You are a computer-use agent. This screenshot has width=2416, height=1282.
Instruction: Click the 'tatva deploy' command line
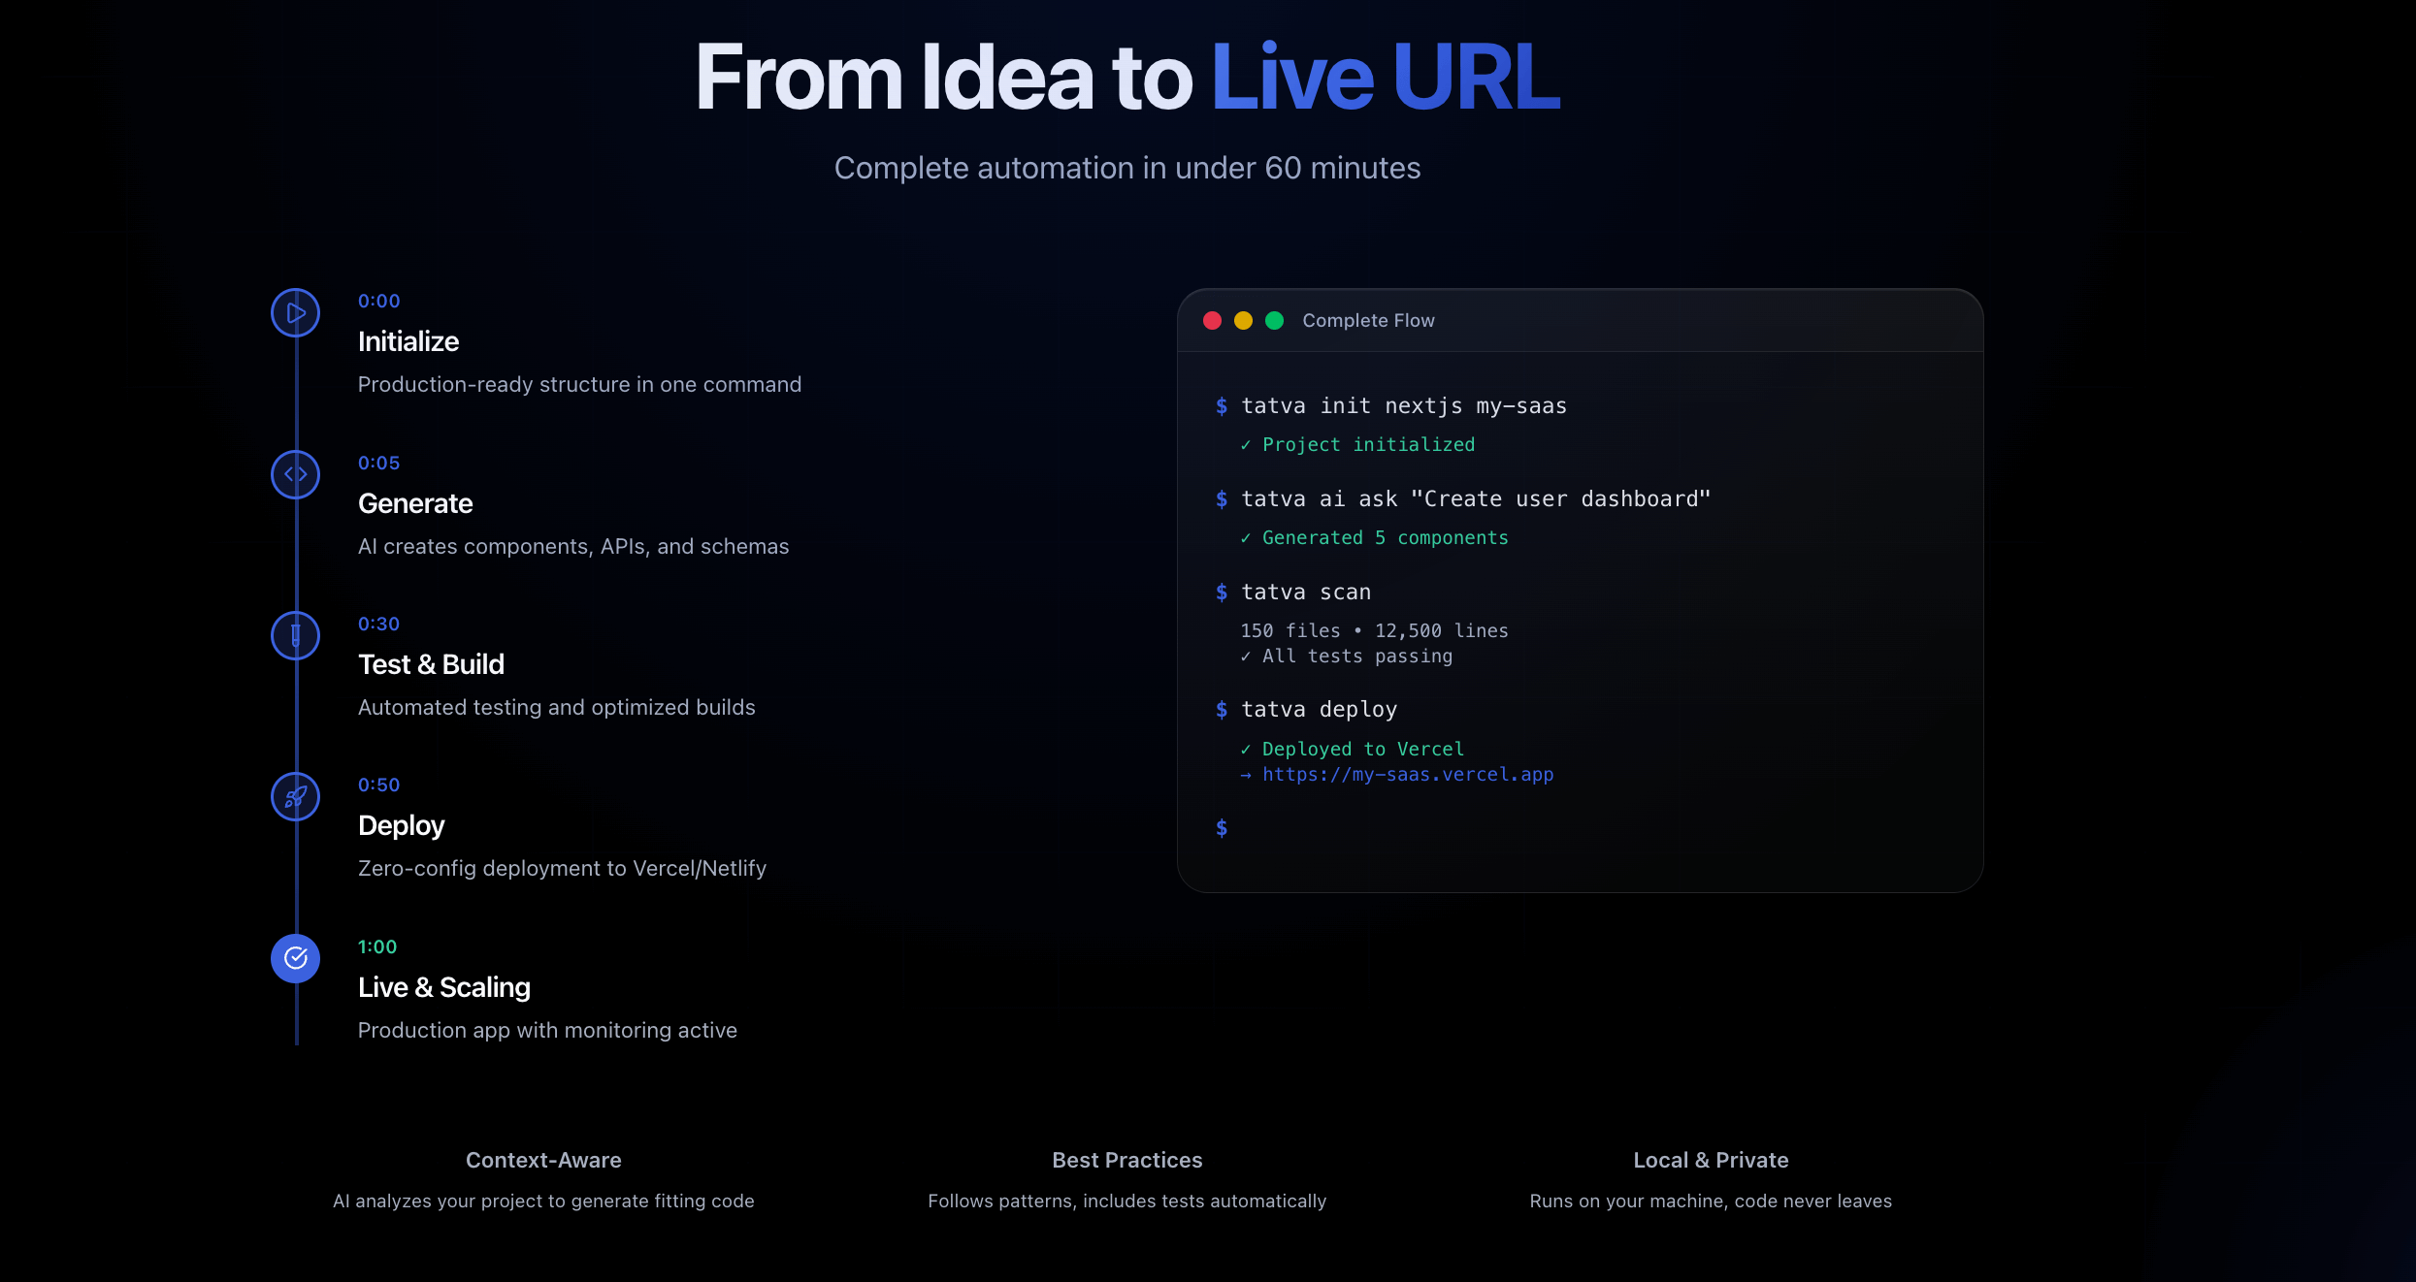coord(1319,710)
